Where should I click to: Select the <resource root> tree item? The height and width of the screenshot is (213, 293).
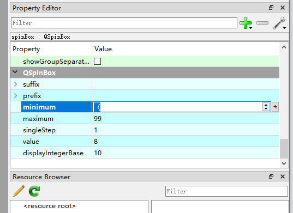click(50, 206)
